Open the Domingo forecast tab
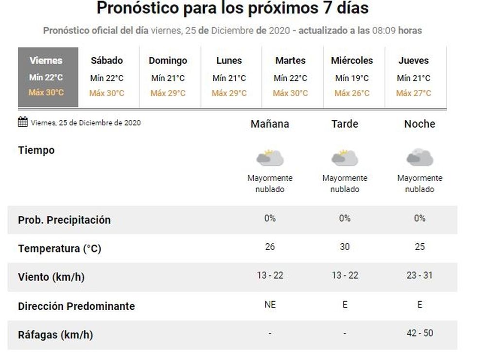 coord(168,77)
